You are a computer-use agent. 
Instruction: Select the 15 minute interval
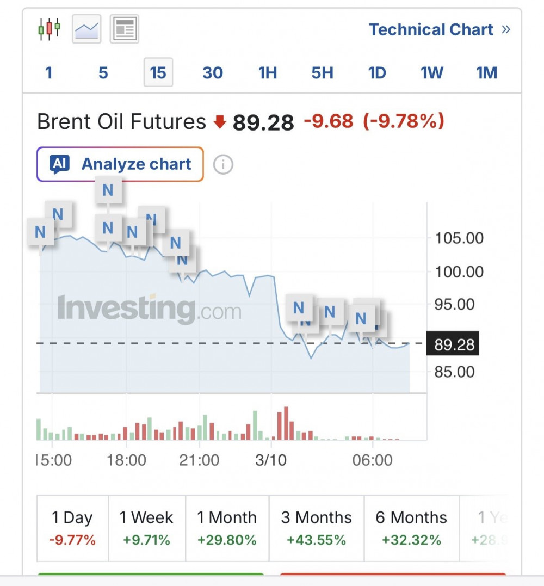click(158, 72)
